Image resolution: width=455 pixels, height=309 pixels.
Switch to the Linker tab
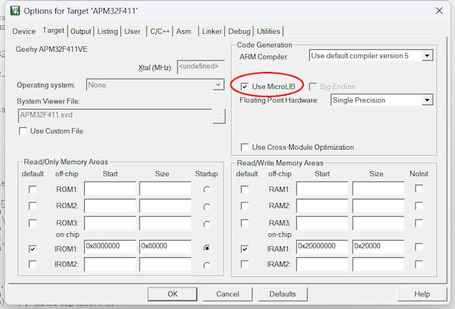coord(212,31)
